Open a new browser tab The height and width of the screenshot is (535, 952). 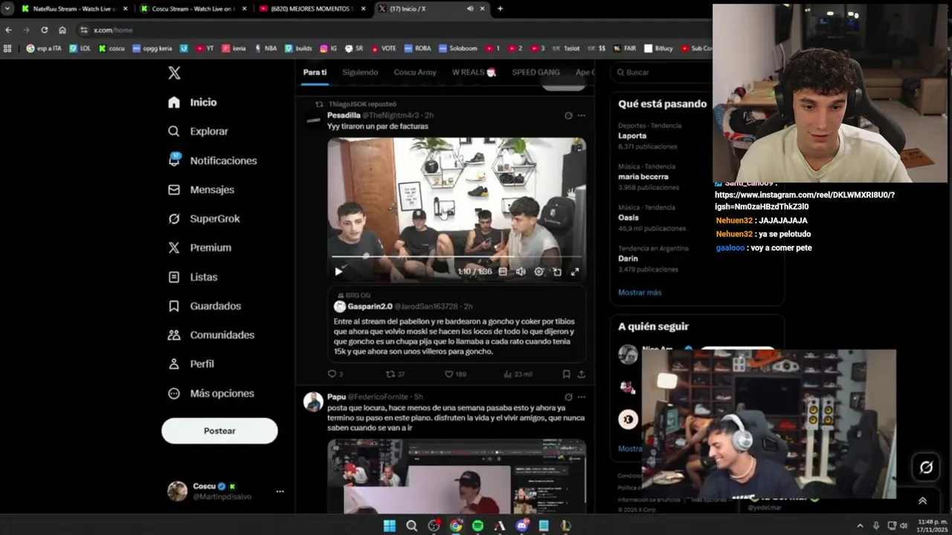500,9
